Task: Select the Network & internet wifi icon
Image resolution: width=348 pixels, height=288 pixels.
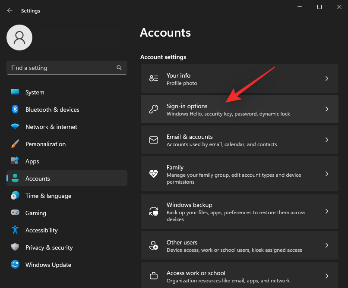Action: (x=15, y=127)
